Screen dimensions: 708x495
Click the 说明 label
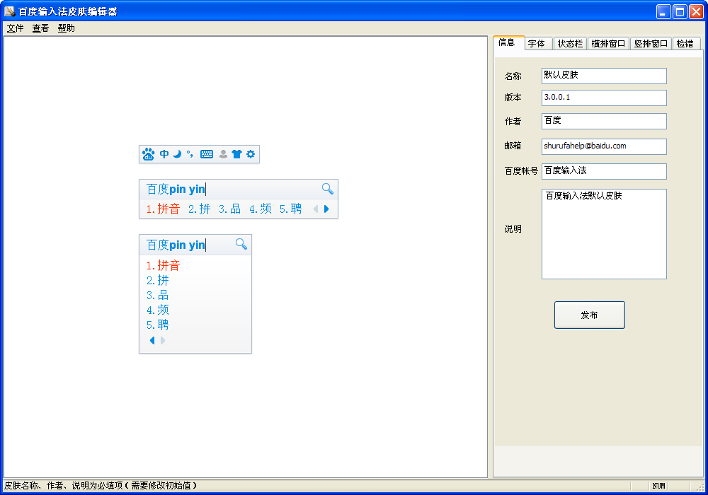(513, 229)
